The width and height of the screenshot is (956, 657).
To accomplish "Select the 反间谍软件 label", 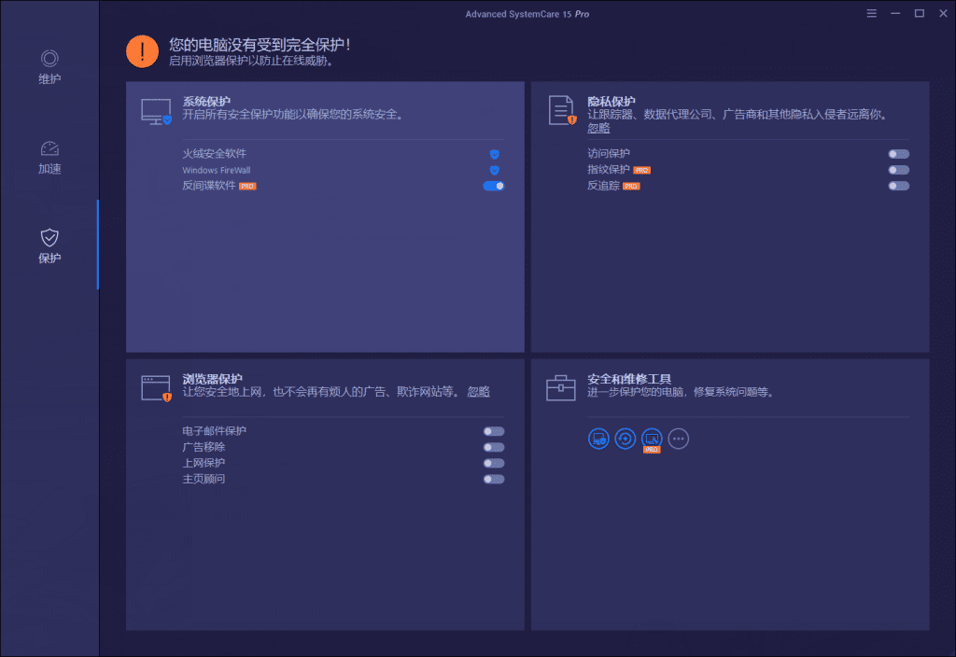I will point(209,186).
